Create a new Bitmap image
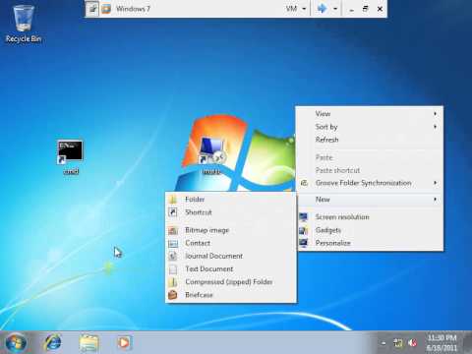This screenshot has width=472, height=354. click(x=231, y=230)
